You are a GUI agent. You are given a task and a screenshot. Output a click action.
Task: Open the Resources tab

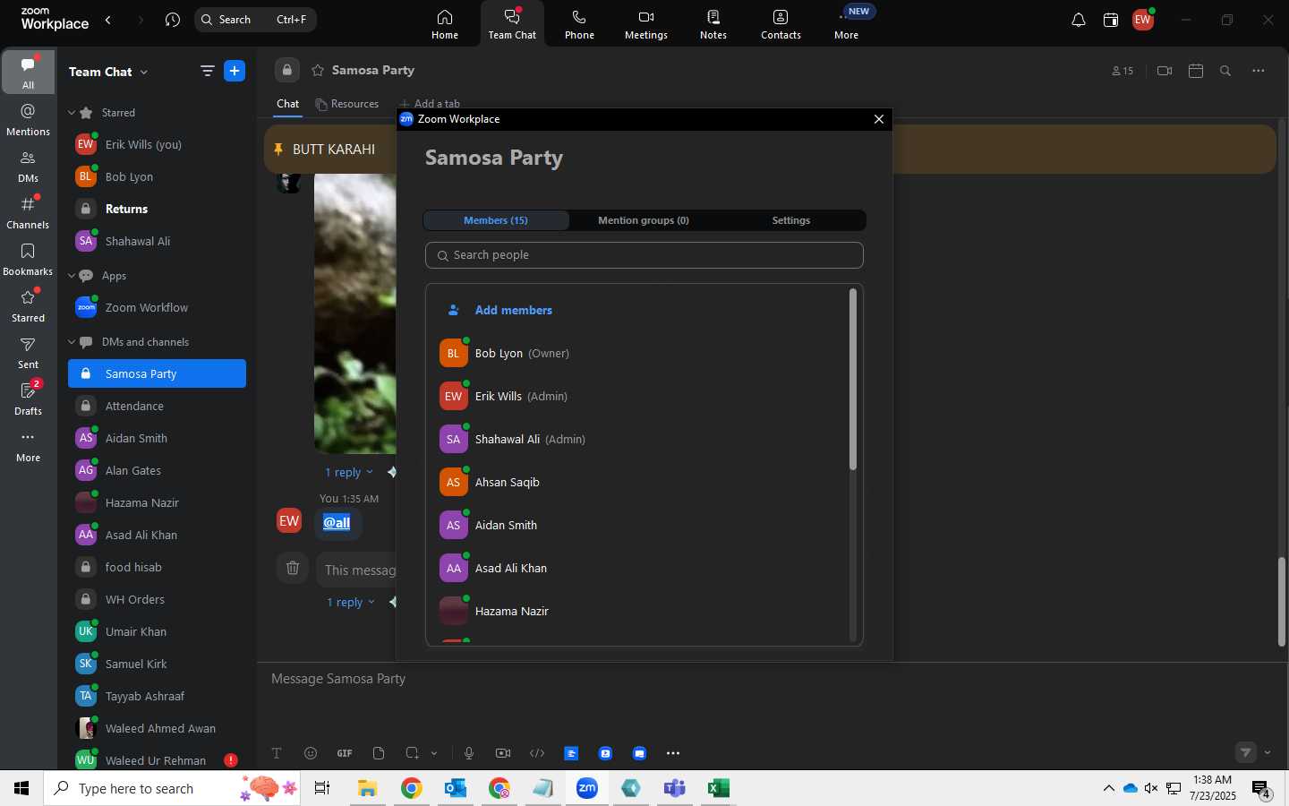[x=347, y=104]
